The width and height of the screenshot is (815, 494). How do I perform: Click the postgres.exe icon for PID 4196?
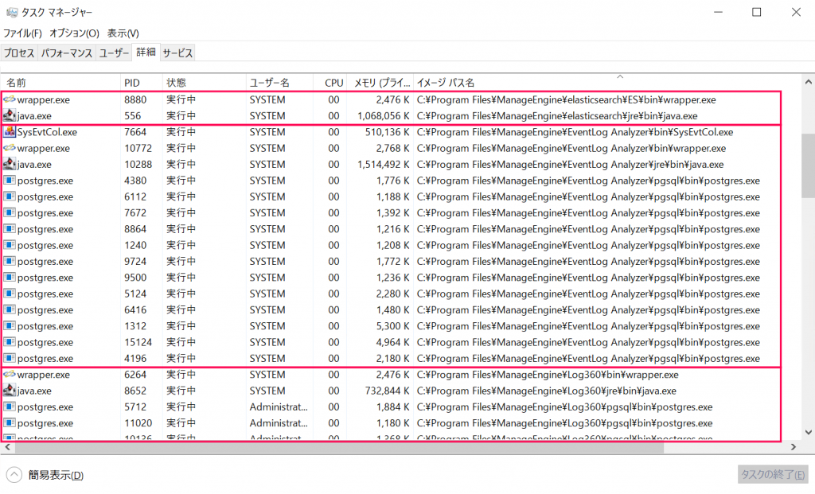[x=10, y=358]
